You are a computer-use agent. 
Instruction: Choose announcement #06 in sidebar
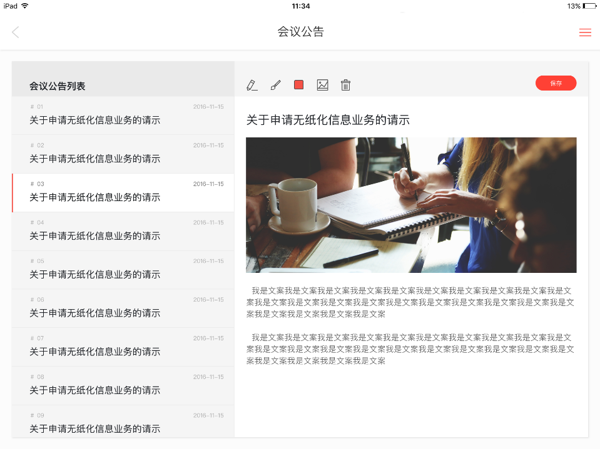point(123,309)
